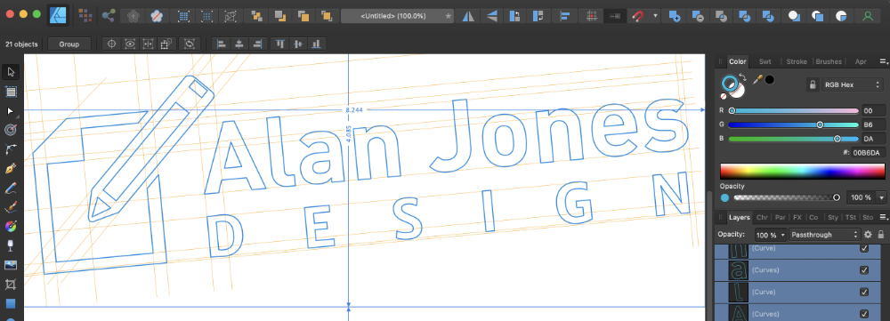890x321 pixels.
Task: Switch to the Stroke tab
Action: pos(797,61)
